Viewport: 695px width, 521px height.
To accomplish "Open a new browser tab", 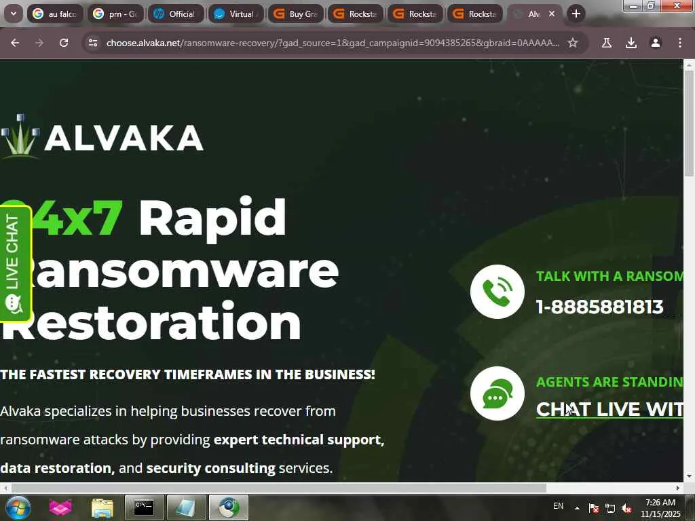I will click(576, 14).
